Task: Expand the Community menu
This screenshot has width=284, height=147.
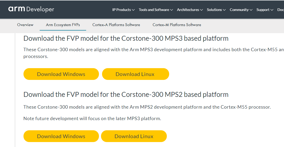Action: (x=241, y=10)
